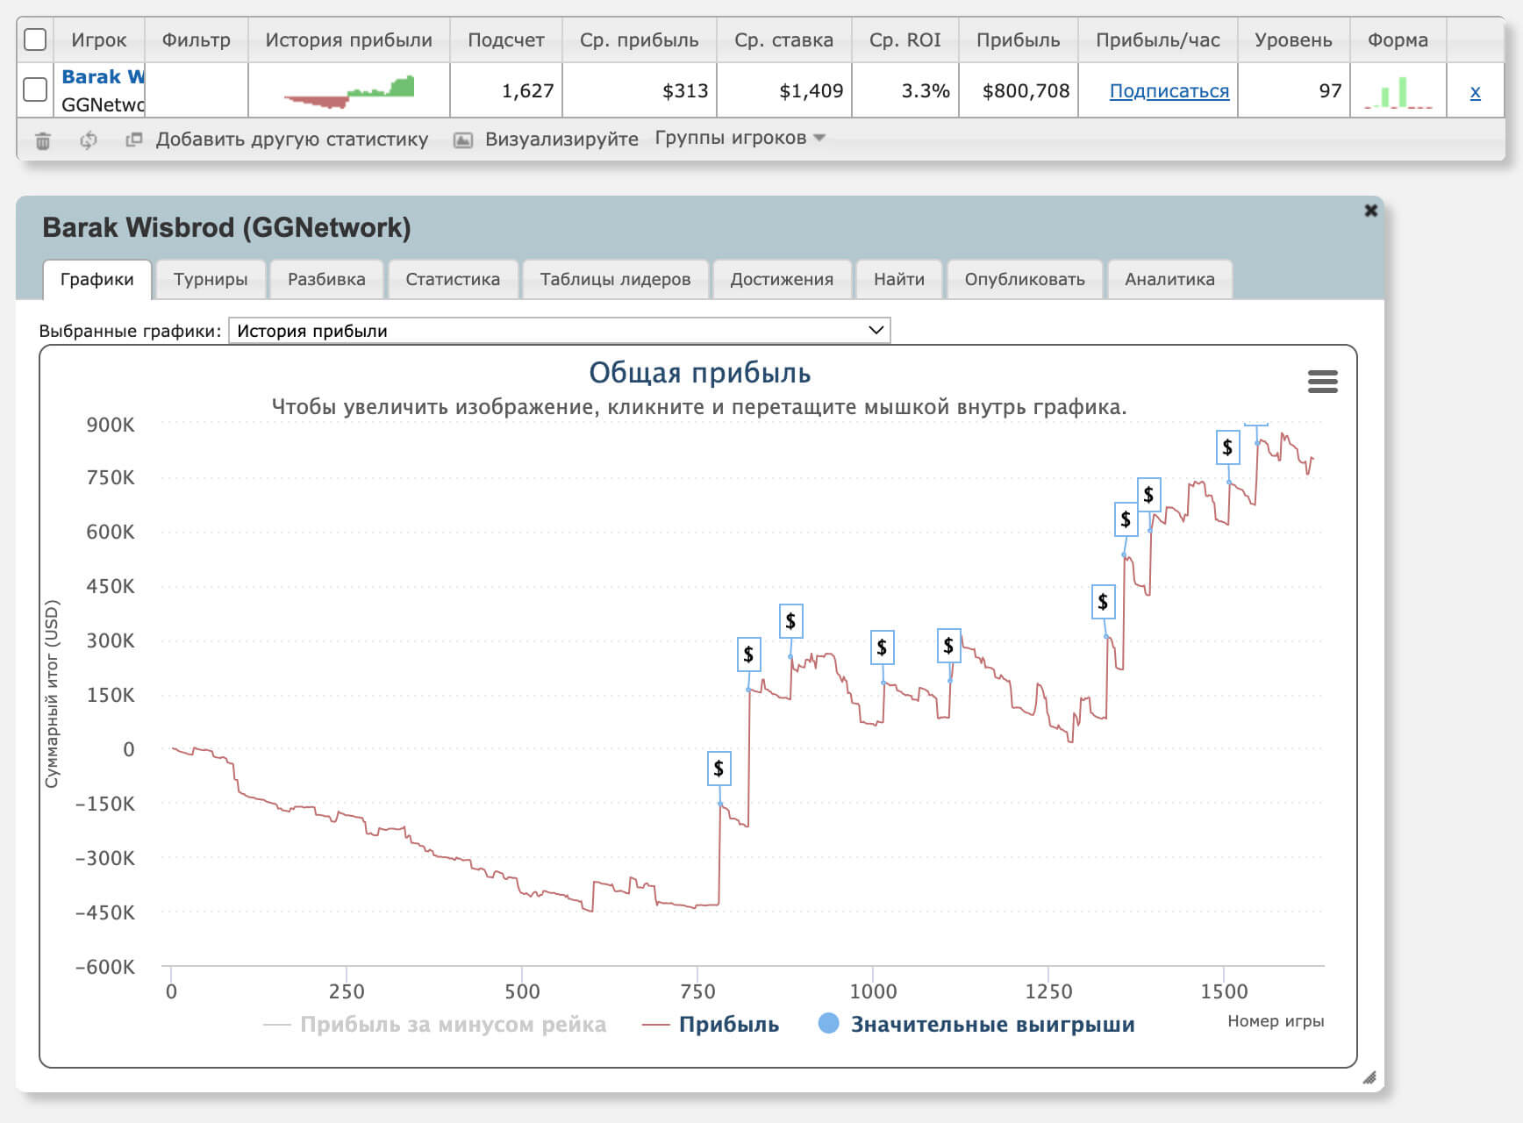
Task: Close the Barak Wisbrod panel
Action: point(1370,211)
